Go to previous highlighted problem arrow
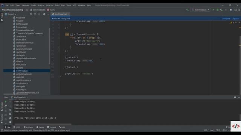241x135 pixels. (236, 22)
